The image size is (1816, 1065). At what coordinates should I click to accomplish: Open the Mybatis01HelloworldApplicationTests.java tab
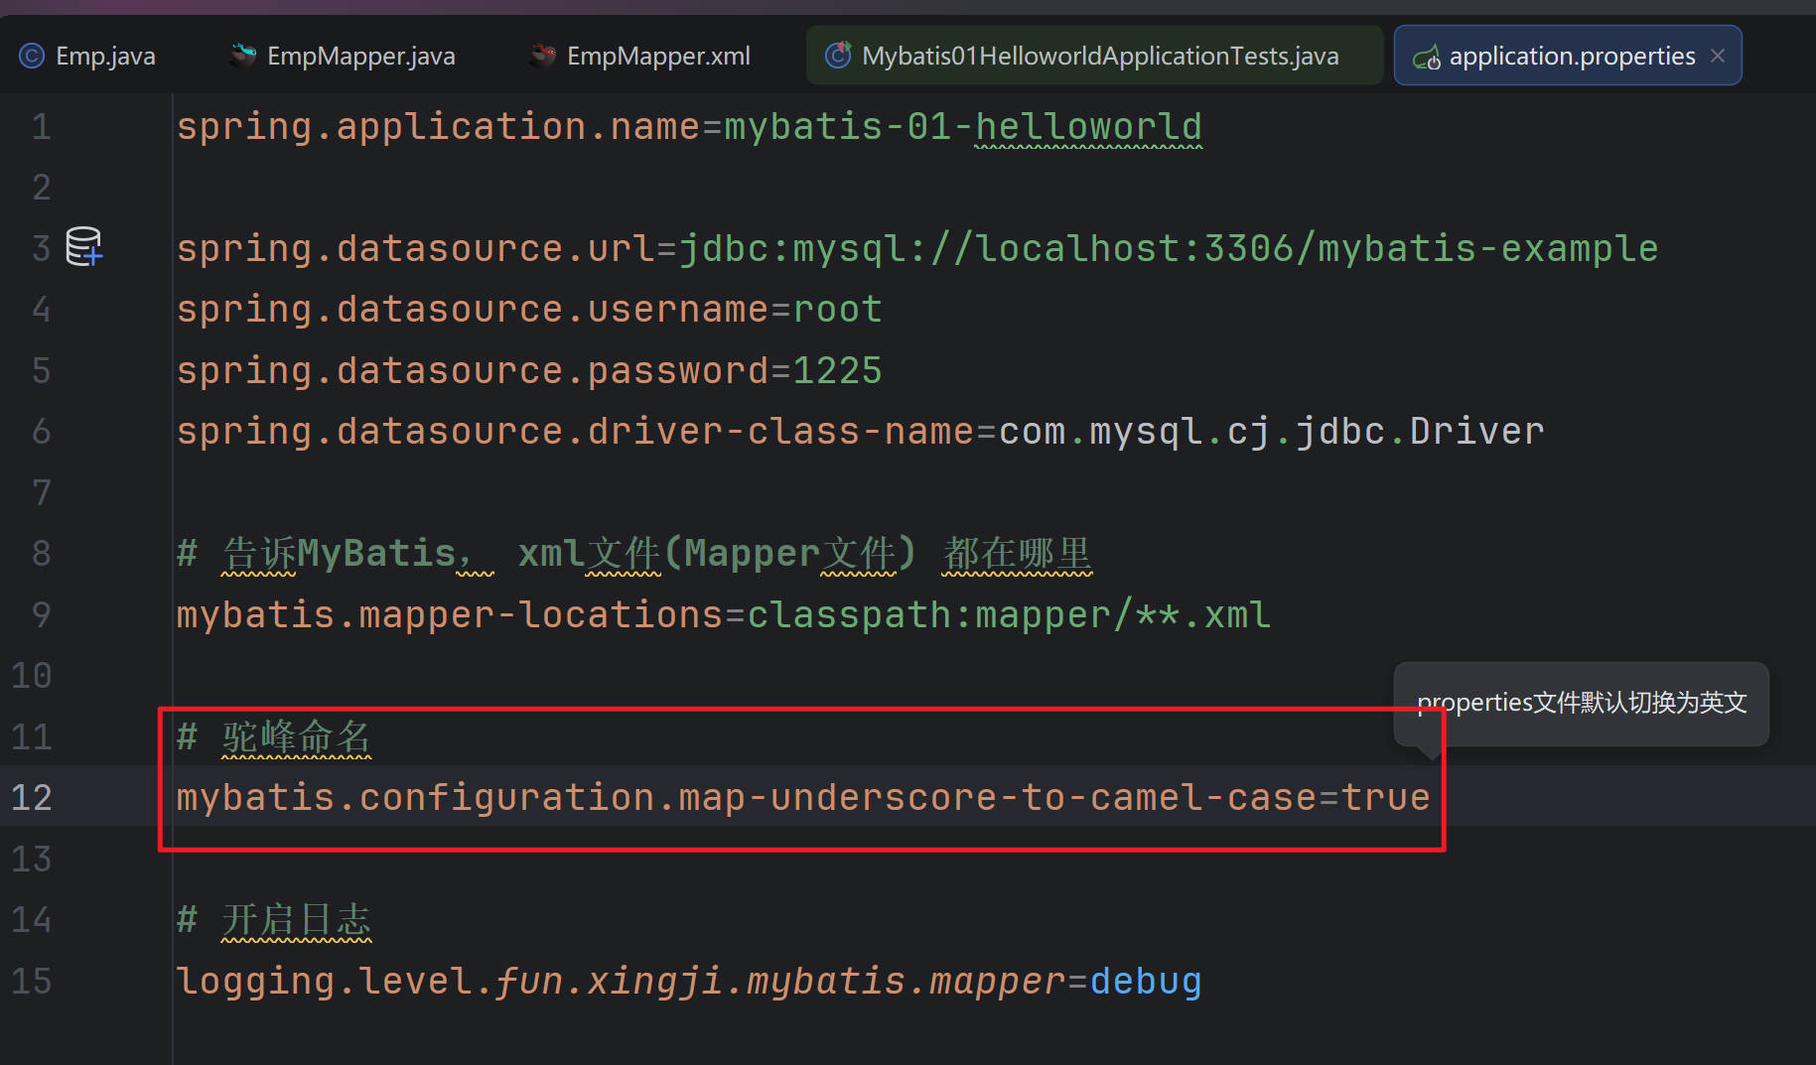click(1099, 57)
